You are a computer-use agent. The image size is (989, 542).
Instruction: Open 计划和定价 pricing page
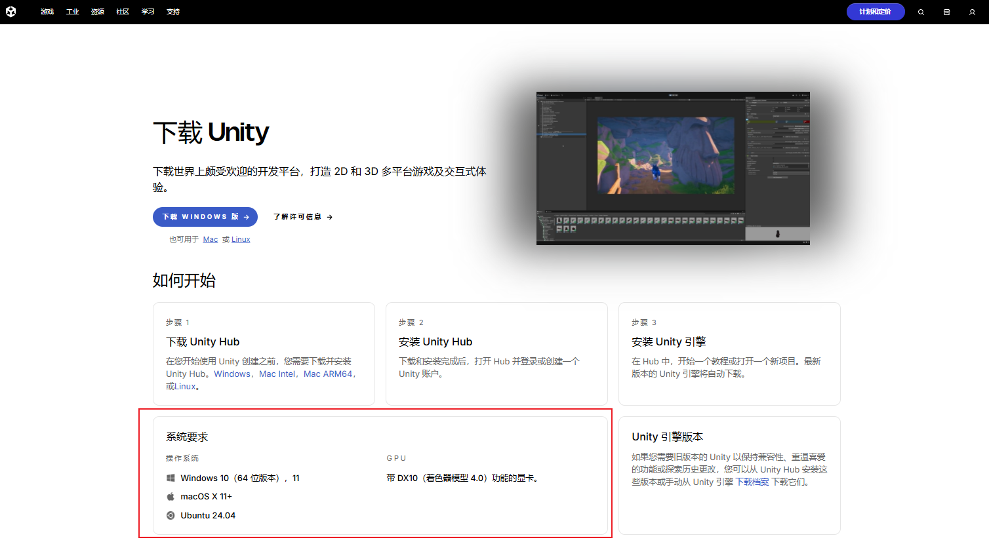[876, 11]
